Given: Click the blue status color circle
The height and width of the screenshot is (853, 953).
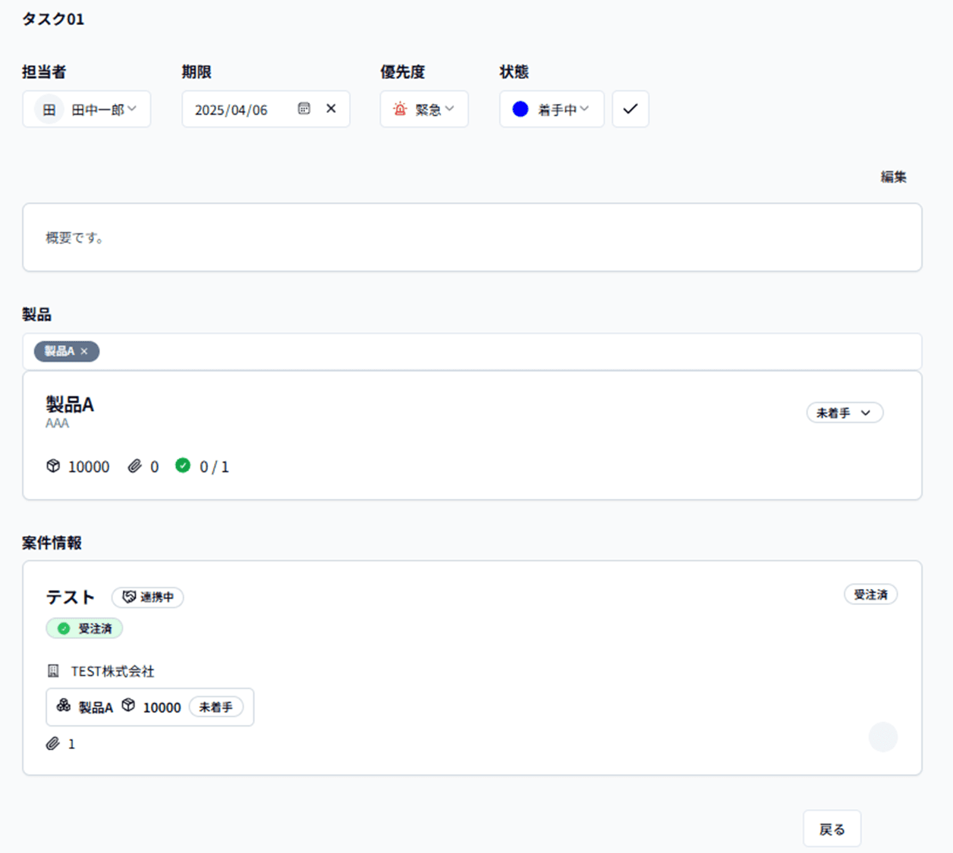Looking at the screenshot, I should 521,109.
